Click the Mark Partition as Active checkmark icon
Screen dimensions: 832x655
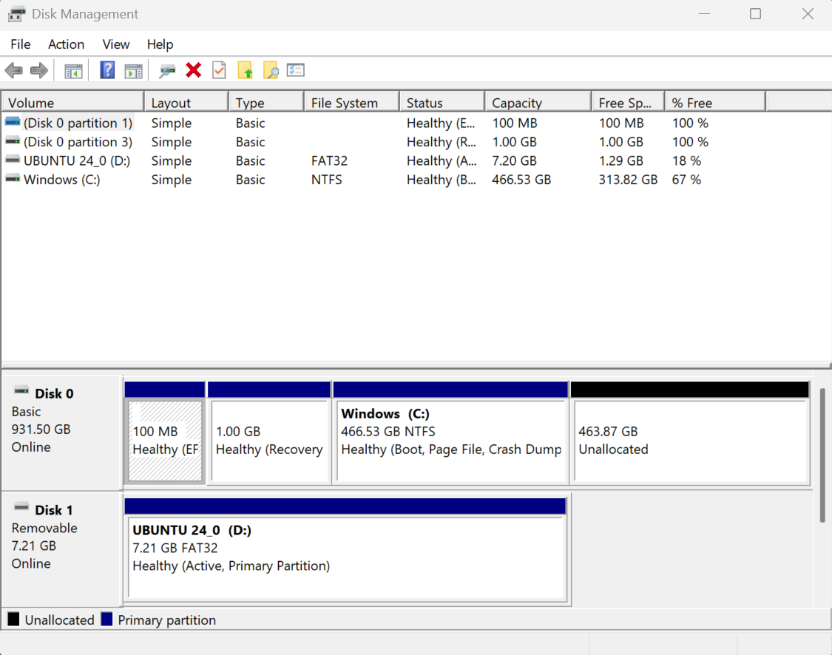click(x=219, y=69)
